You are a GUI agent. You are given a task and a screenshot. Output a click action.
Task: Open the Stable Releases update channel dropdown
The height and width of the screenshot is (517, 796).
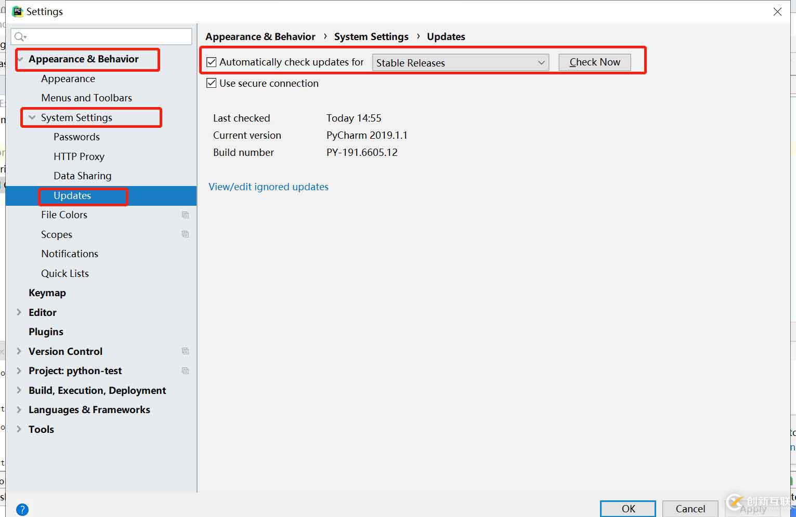click(461, 62)
